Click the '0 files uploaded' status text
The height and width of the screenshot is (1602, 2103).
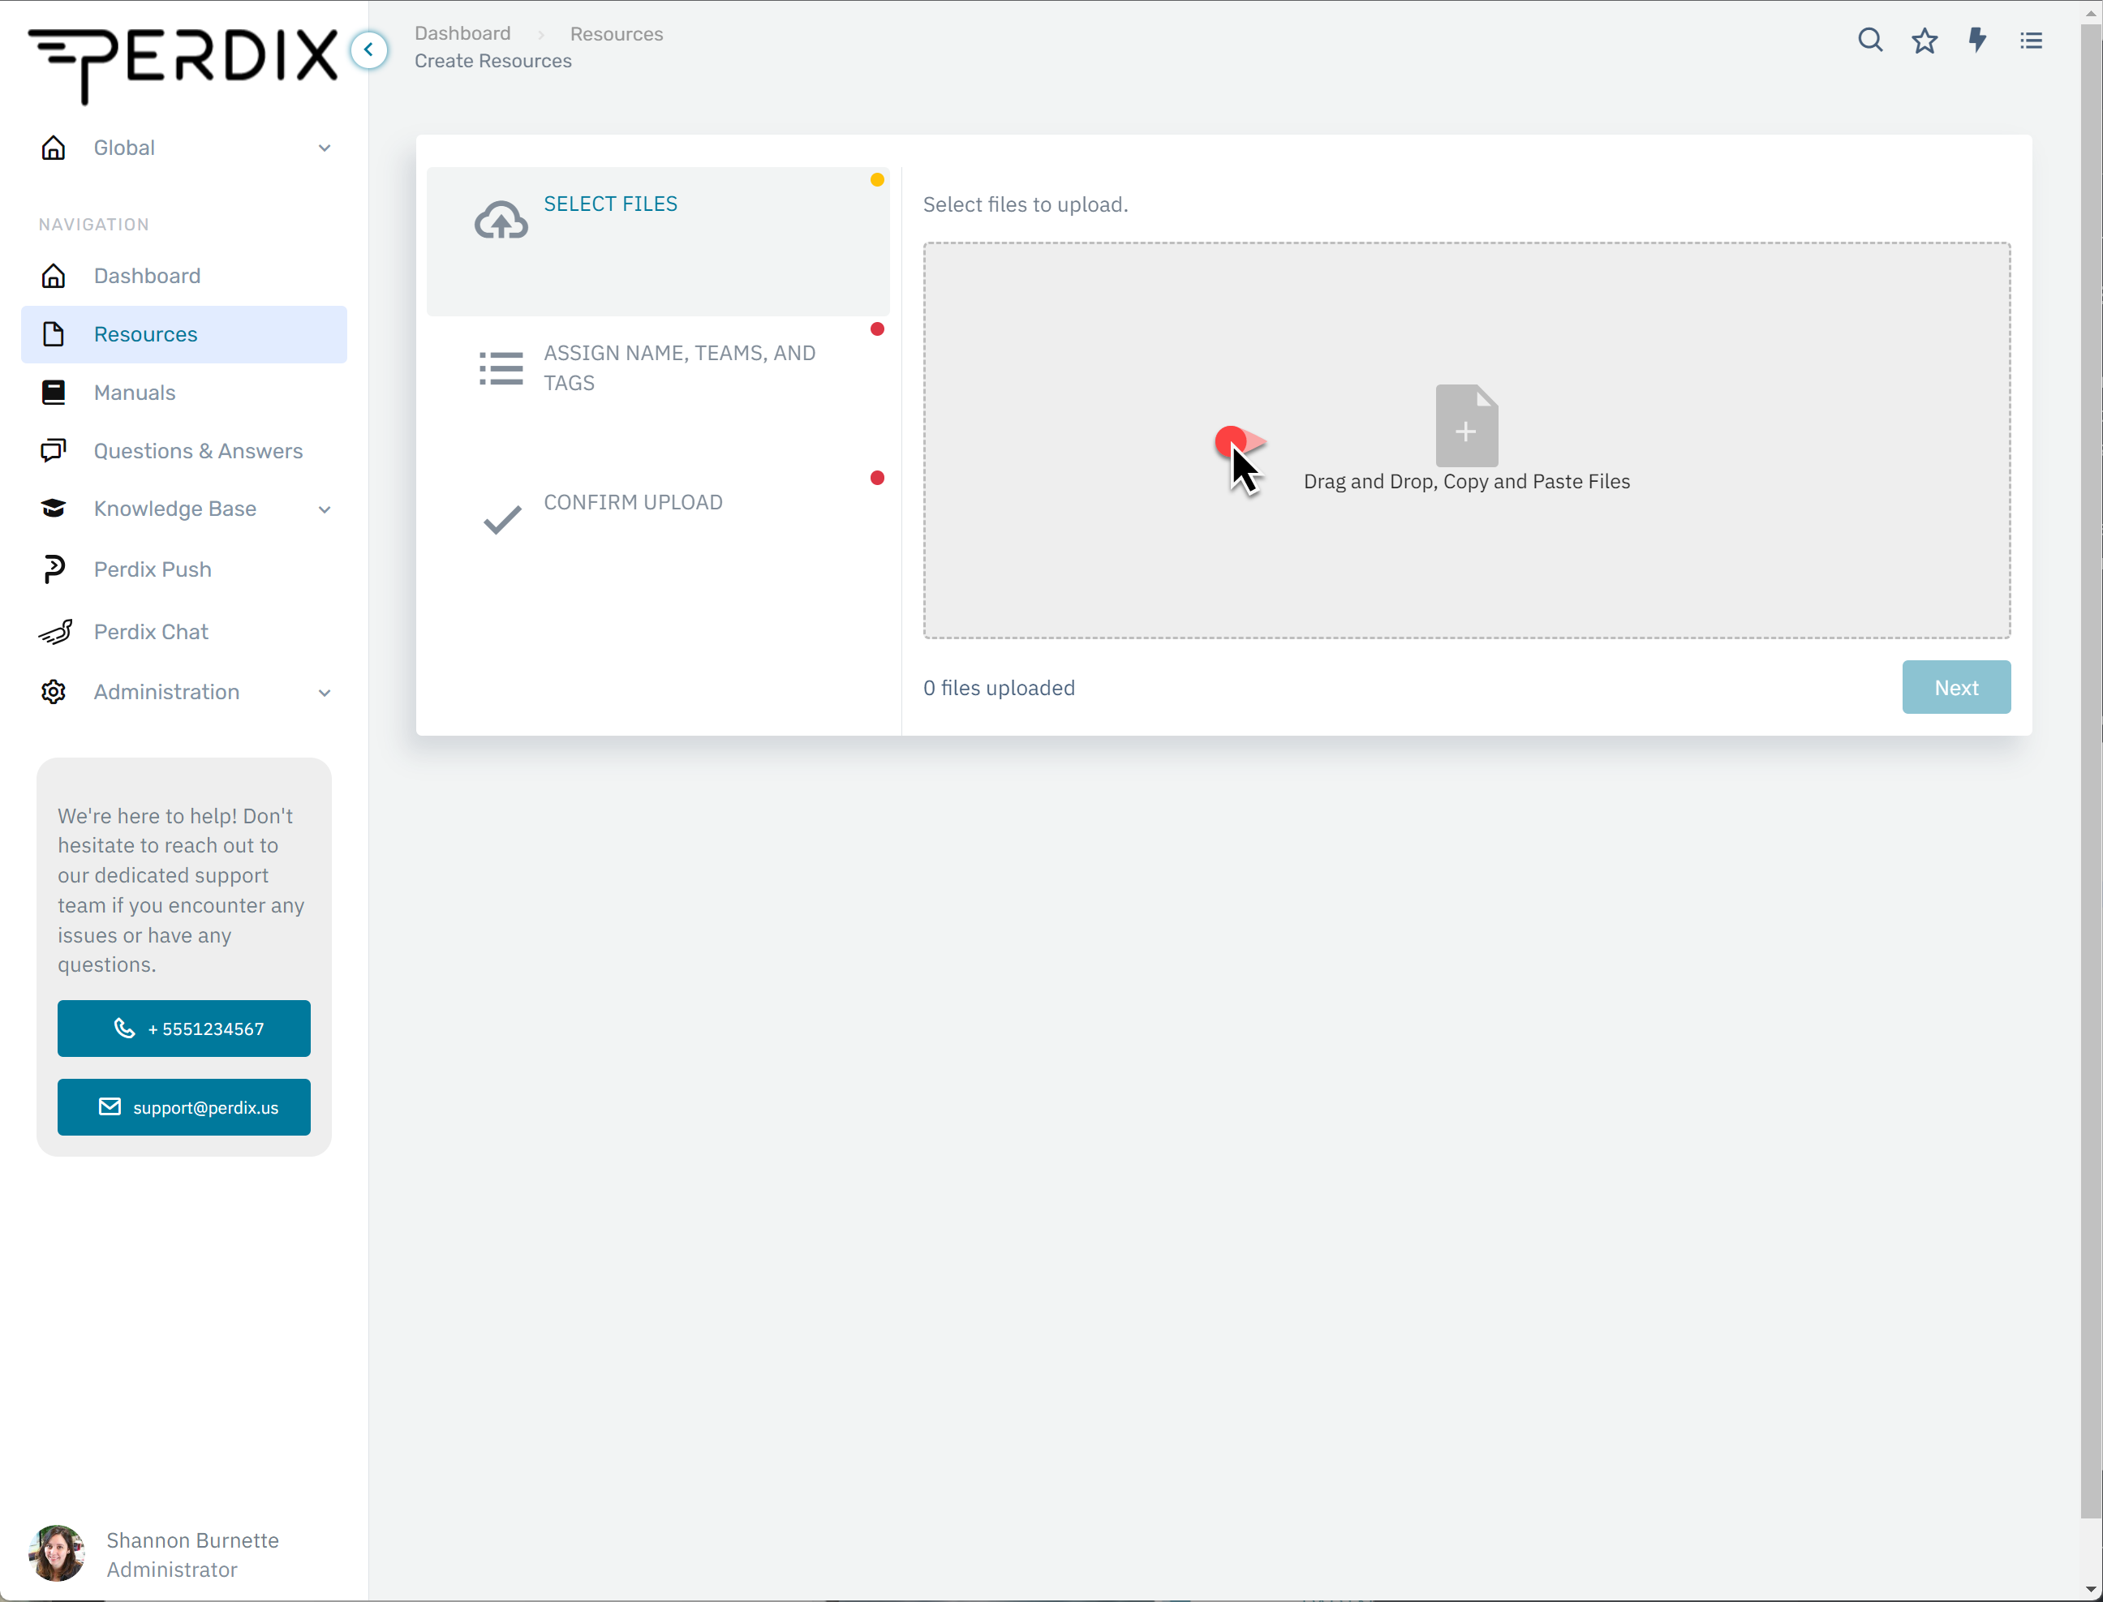tap(999, 688)
